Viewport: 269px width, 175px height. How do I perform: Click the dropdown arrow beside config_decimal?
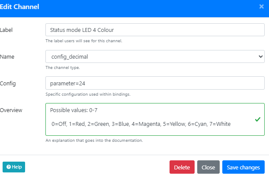pos(260,56)
